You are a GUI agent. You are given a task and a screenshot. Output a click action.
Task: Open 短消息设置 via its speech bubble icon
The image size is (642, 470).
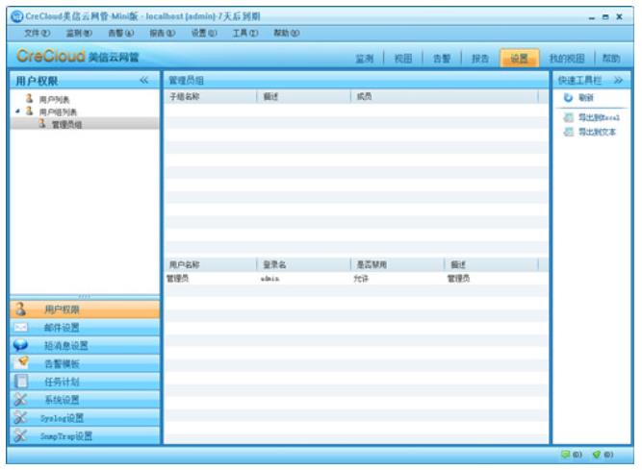[20, 345]
